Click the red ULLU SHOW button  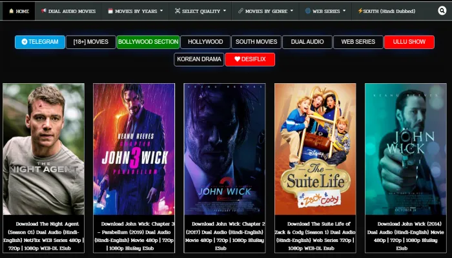409,42
